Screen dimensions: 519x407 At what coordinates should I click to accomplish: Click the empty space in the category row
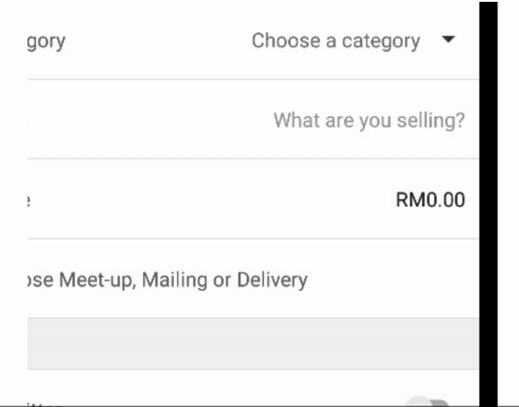(159, 41)
